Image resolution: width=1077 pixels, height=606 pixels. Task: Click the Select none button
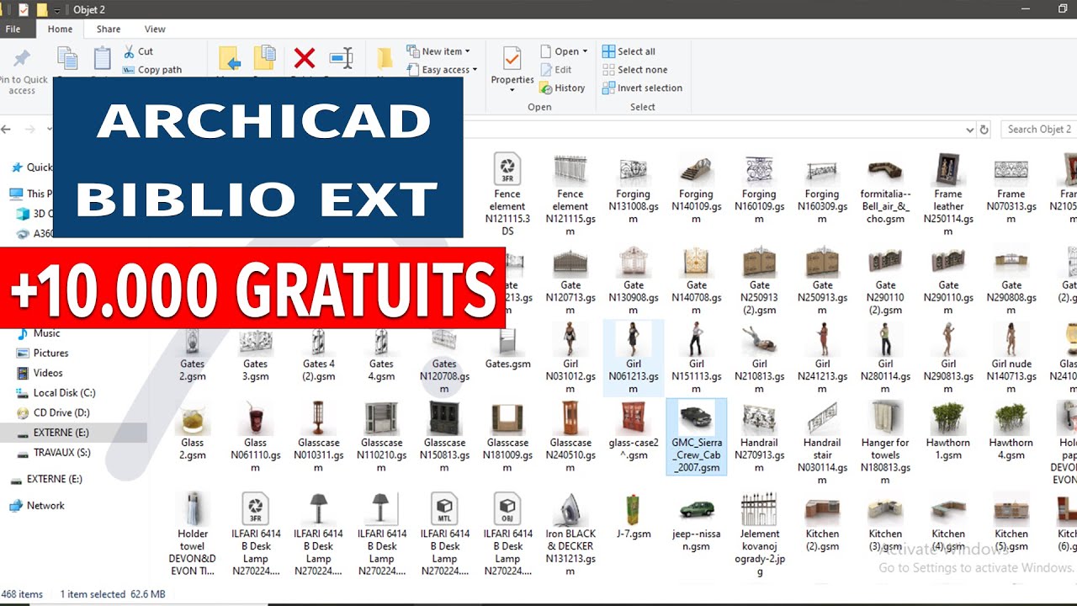[634, 70]
